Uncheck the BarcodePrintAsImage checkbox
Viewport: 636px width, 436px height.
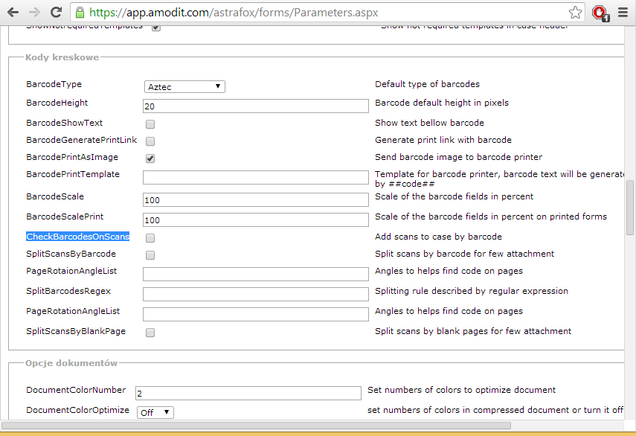coord(150,158)
